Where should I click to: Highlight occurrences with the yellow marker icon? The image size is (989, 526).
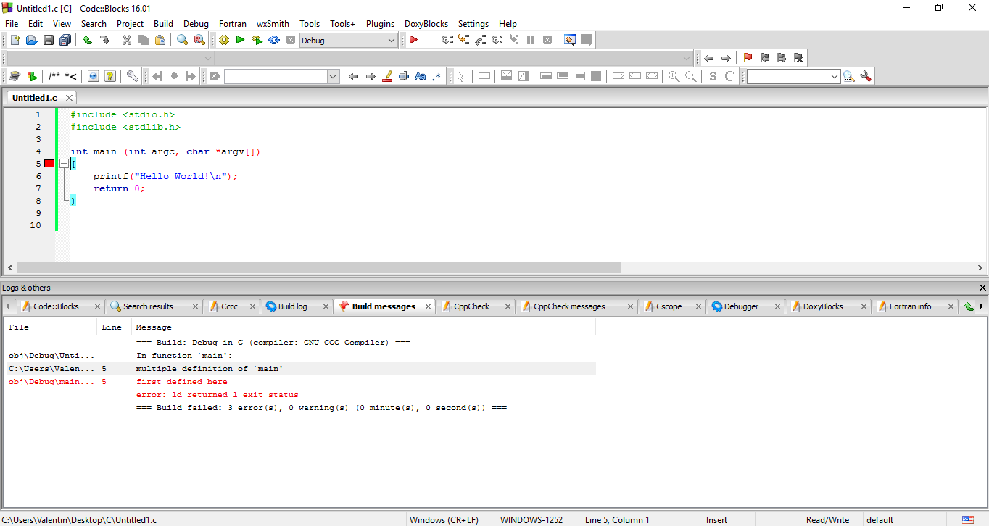click(x=386, y=75)
